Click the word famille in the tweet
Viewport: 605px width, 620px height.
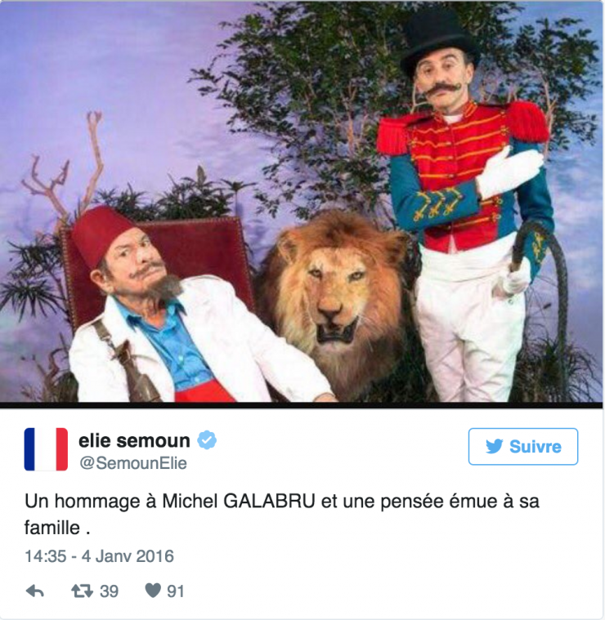pos(52,528)
